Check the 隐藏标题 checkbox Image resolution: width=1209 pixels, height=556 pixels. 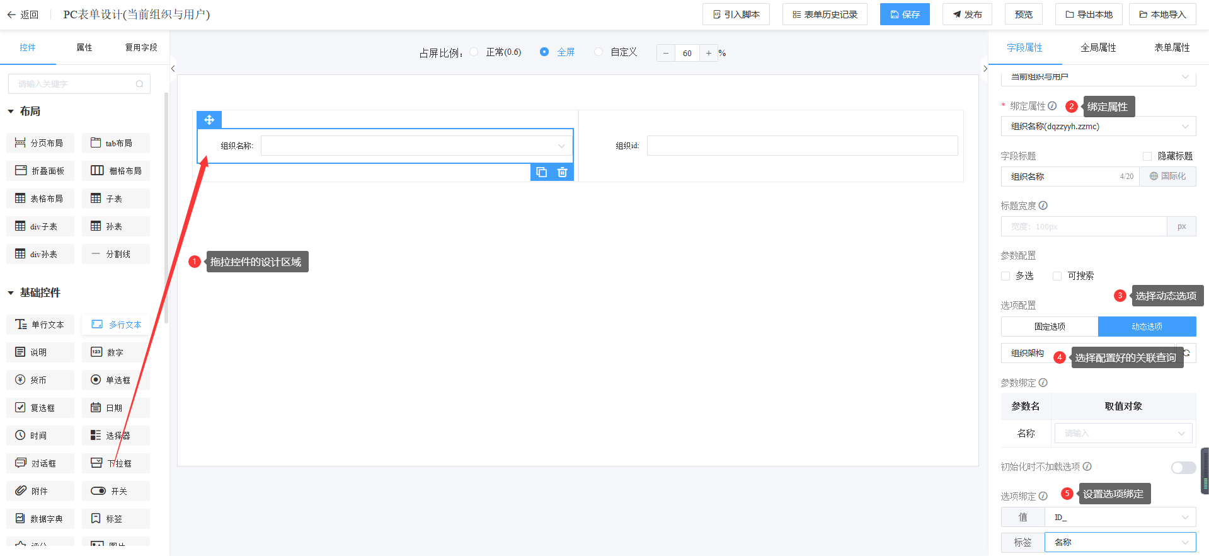point(1147,156)
